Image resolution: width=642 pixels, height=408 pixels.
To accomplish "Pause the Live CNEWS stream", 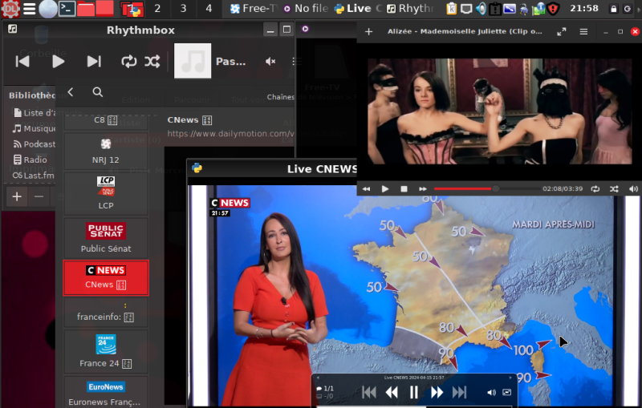I will coord(414,392).
